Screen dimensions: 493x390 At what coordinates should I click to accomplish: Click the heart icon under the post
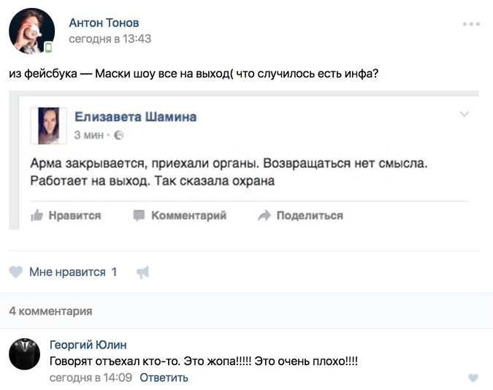coord(15,272)
